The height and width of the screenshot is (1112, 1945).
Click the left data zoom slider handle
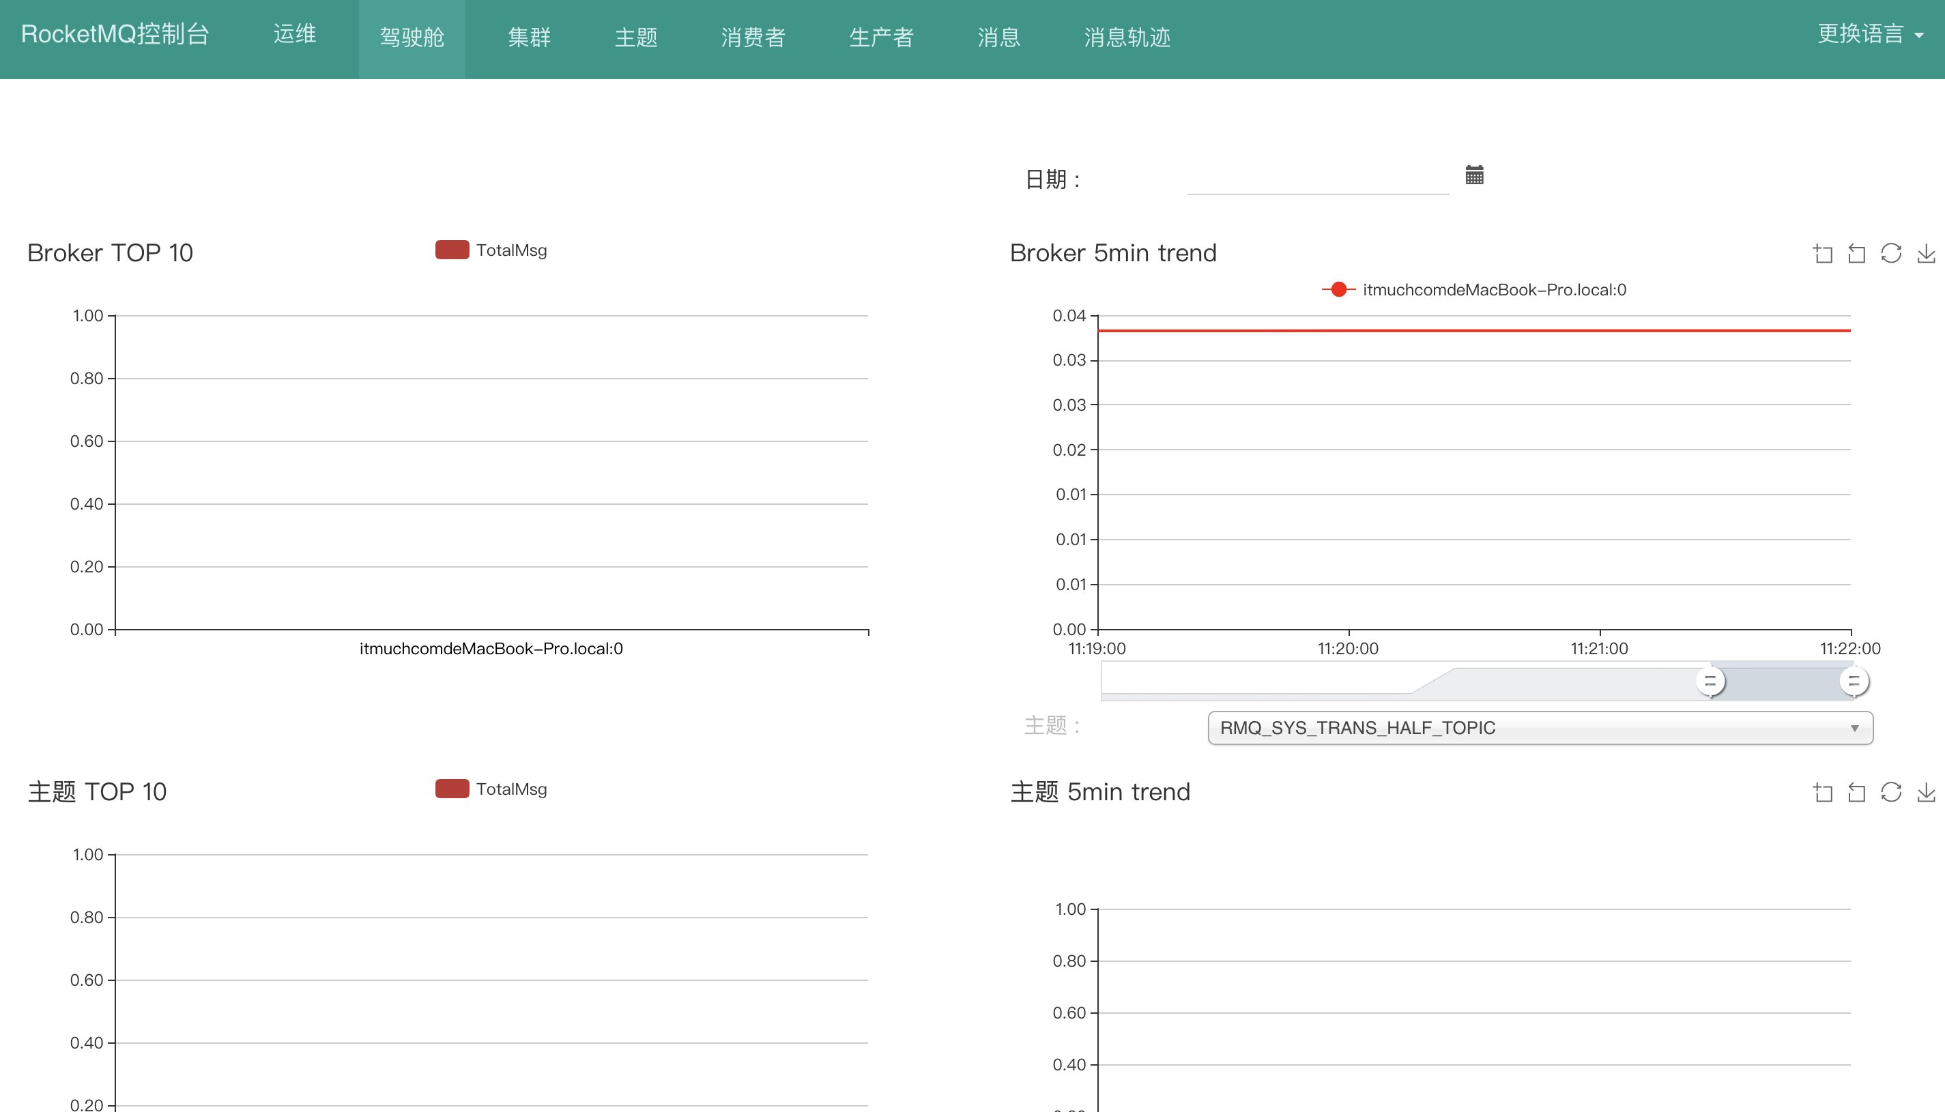click(1710, 680)
